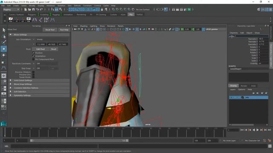Choose four-view layout icon in left sidebar
The width and height of the screenshot is (273, 153).
(x=4, y=82)
